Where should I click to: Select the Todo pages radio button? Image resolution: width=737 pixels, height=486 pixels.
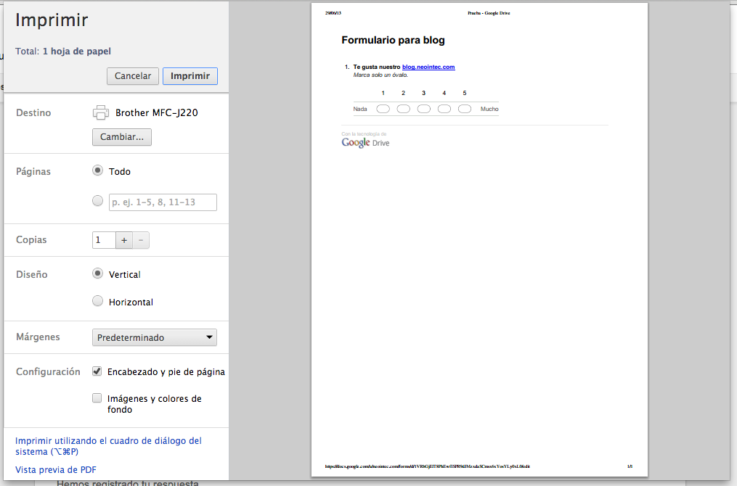click(98, 170)
